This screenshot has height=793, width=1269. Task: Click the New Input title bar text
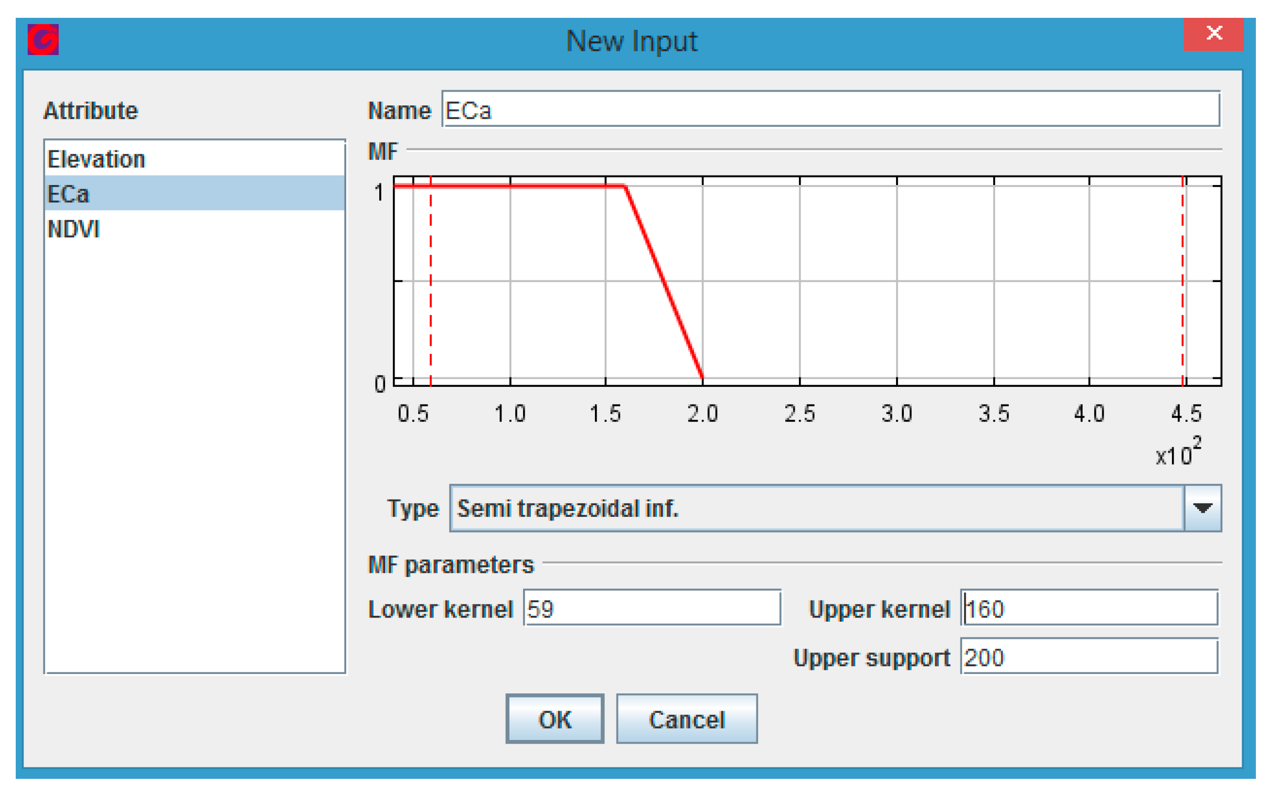(x=631, y=41)
